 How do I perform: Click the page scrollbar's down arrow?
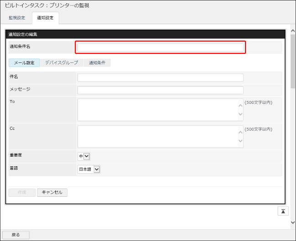pos(293,222)
